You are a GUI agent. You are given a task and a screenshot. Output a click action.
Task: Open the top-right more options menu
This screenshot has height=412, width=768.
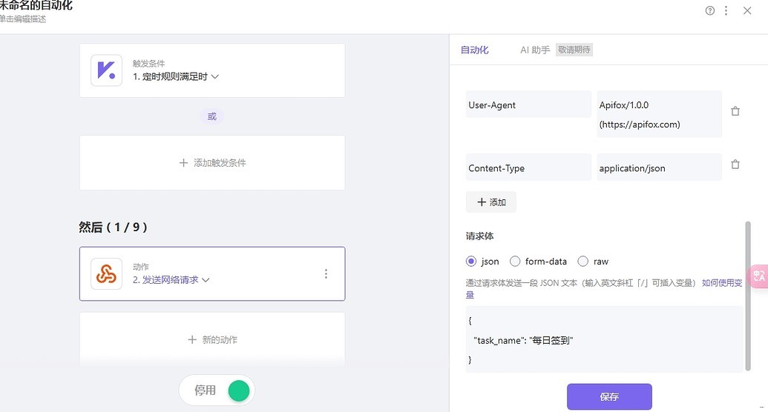click(726, 10)
